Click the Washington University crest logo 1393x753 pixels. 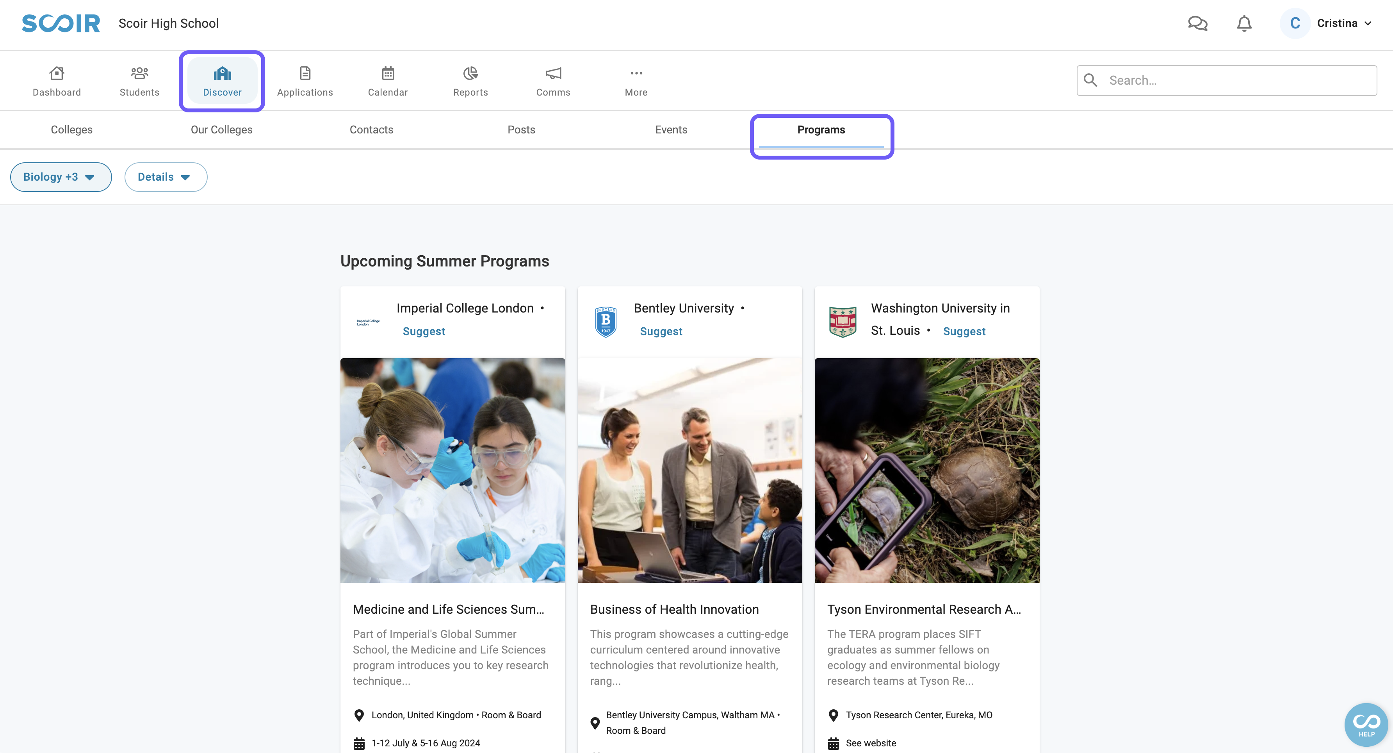[843, 322]
